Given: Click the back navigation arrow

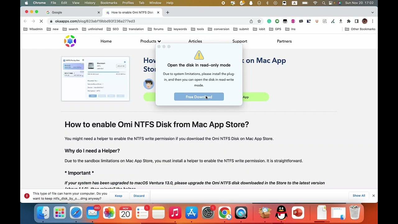Looking at the screenshot, I should (x=25, y=21).
